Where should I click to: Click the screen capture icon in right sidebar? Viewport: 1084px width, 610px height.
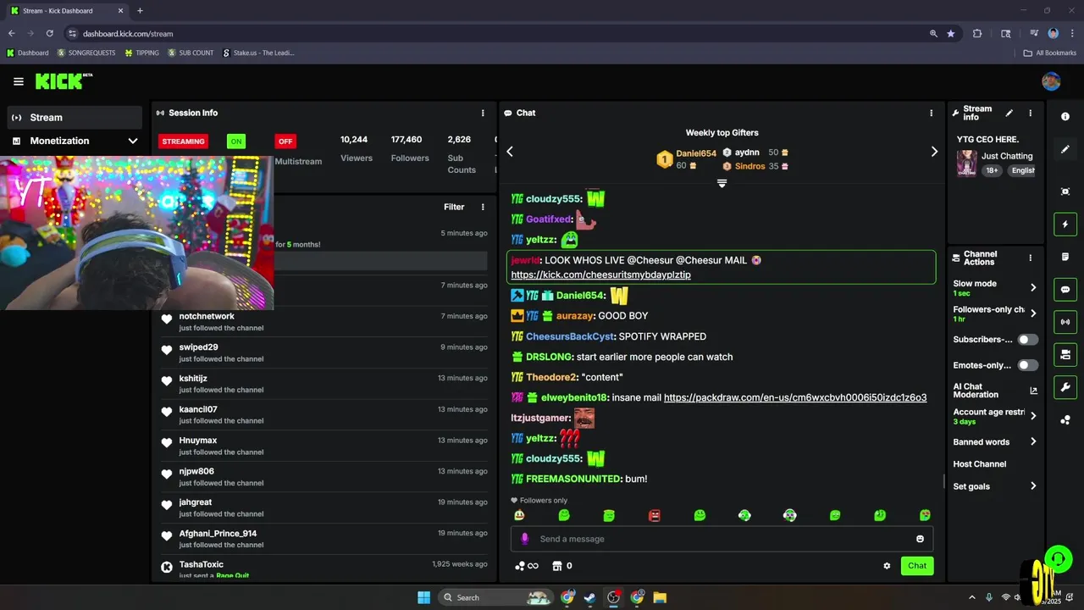[x=1065, y=191]
